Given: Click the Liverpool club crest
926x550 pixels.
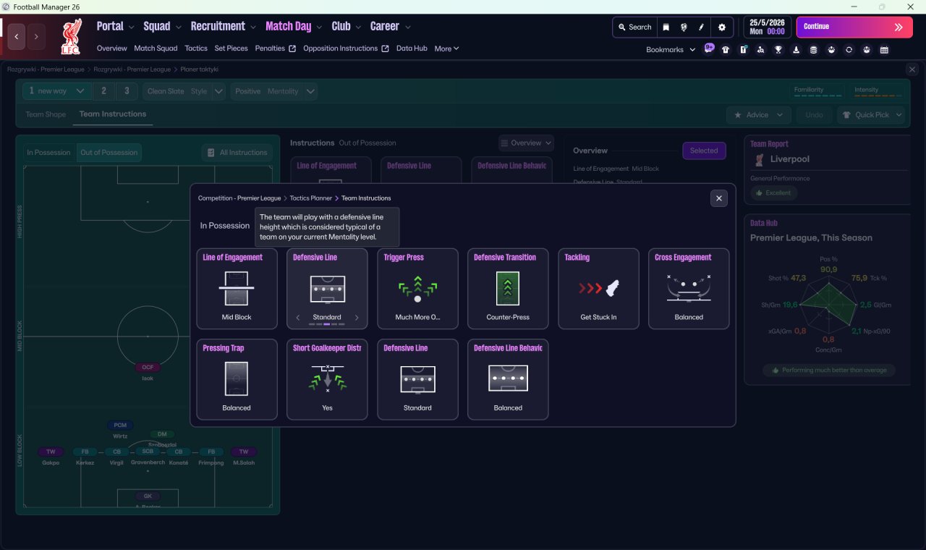Looking at the screenshot, I should click(x=71, y=36).
